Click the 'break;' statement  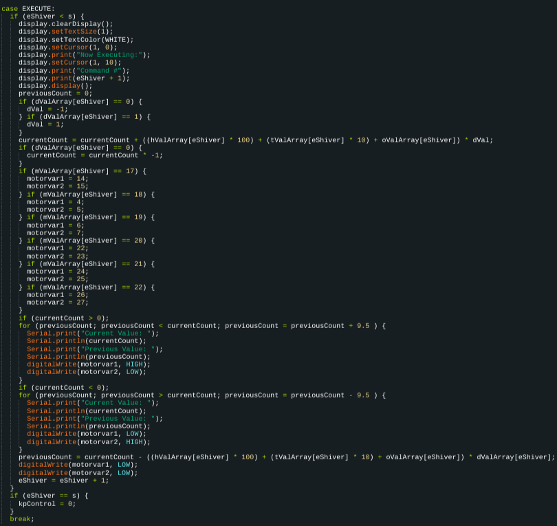point(22,519)
